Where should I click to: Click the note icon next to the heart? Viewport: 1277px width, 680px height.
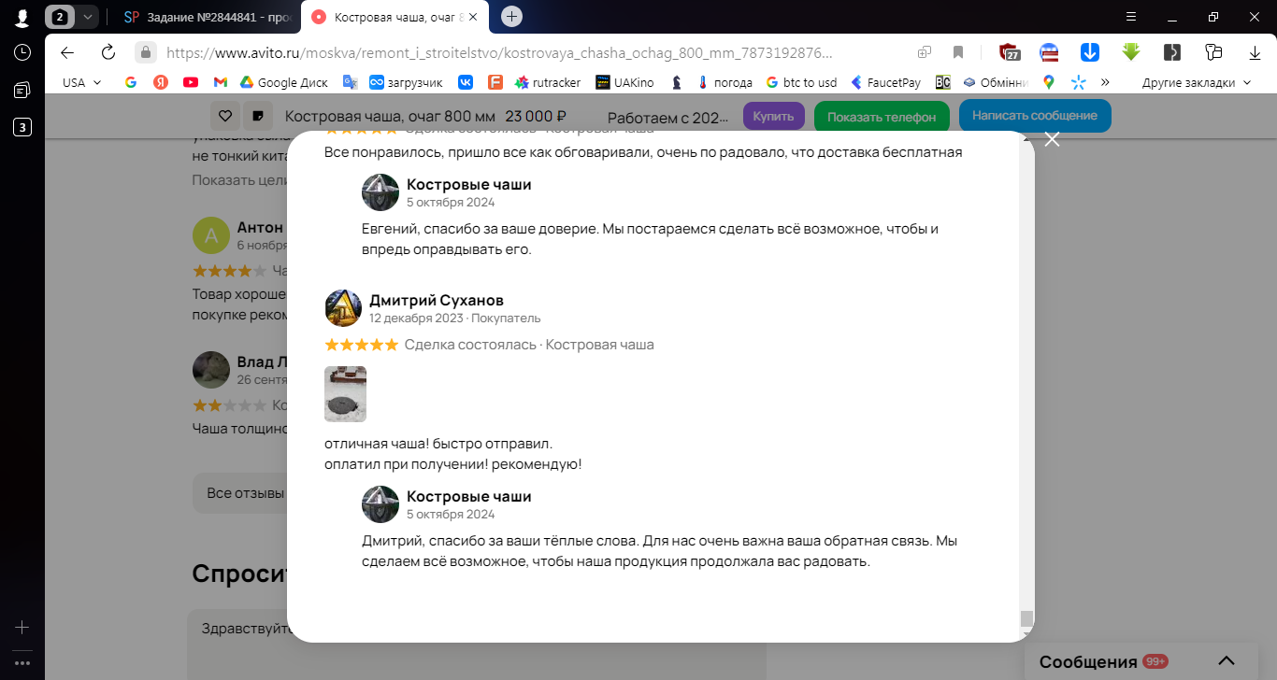[x=257, y=117]
